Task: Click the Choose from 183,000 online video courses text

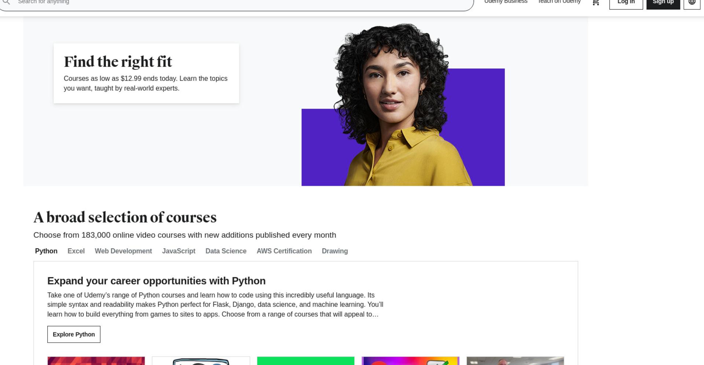Action: pyautogui.click(x=185, y=235)
